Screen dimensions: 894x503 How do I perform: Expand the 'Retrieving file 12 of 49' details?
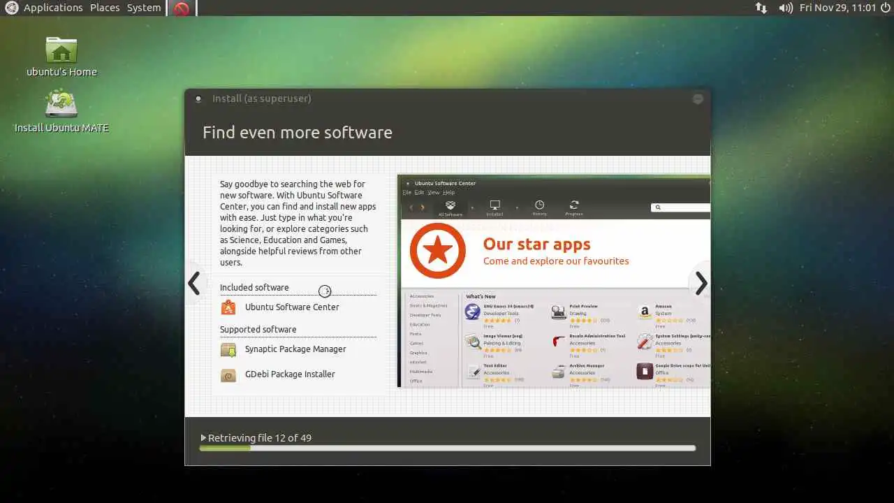pos(203,438)
